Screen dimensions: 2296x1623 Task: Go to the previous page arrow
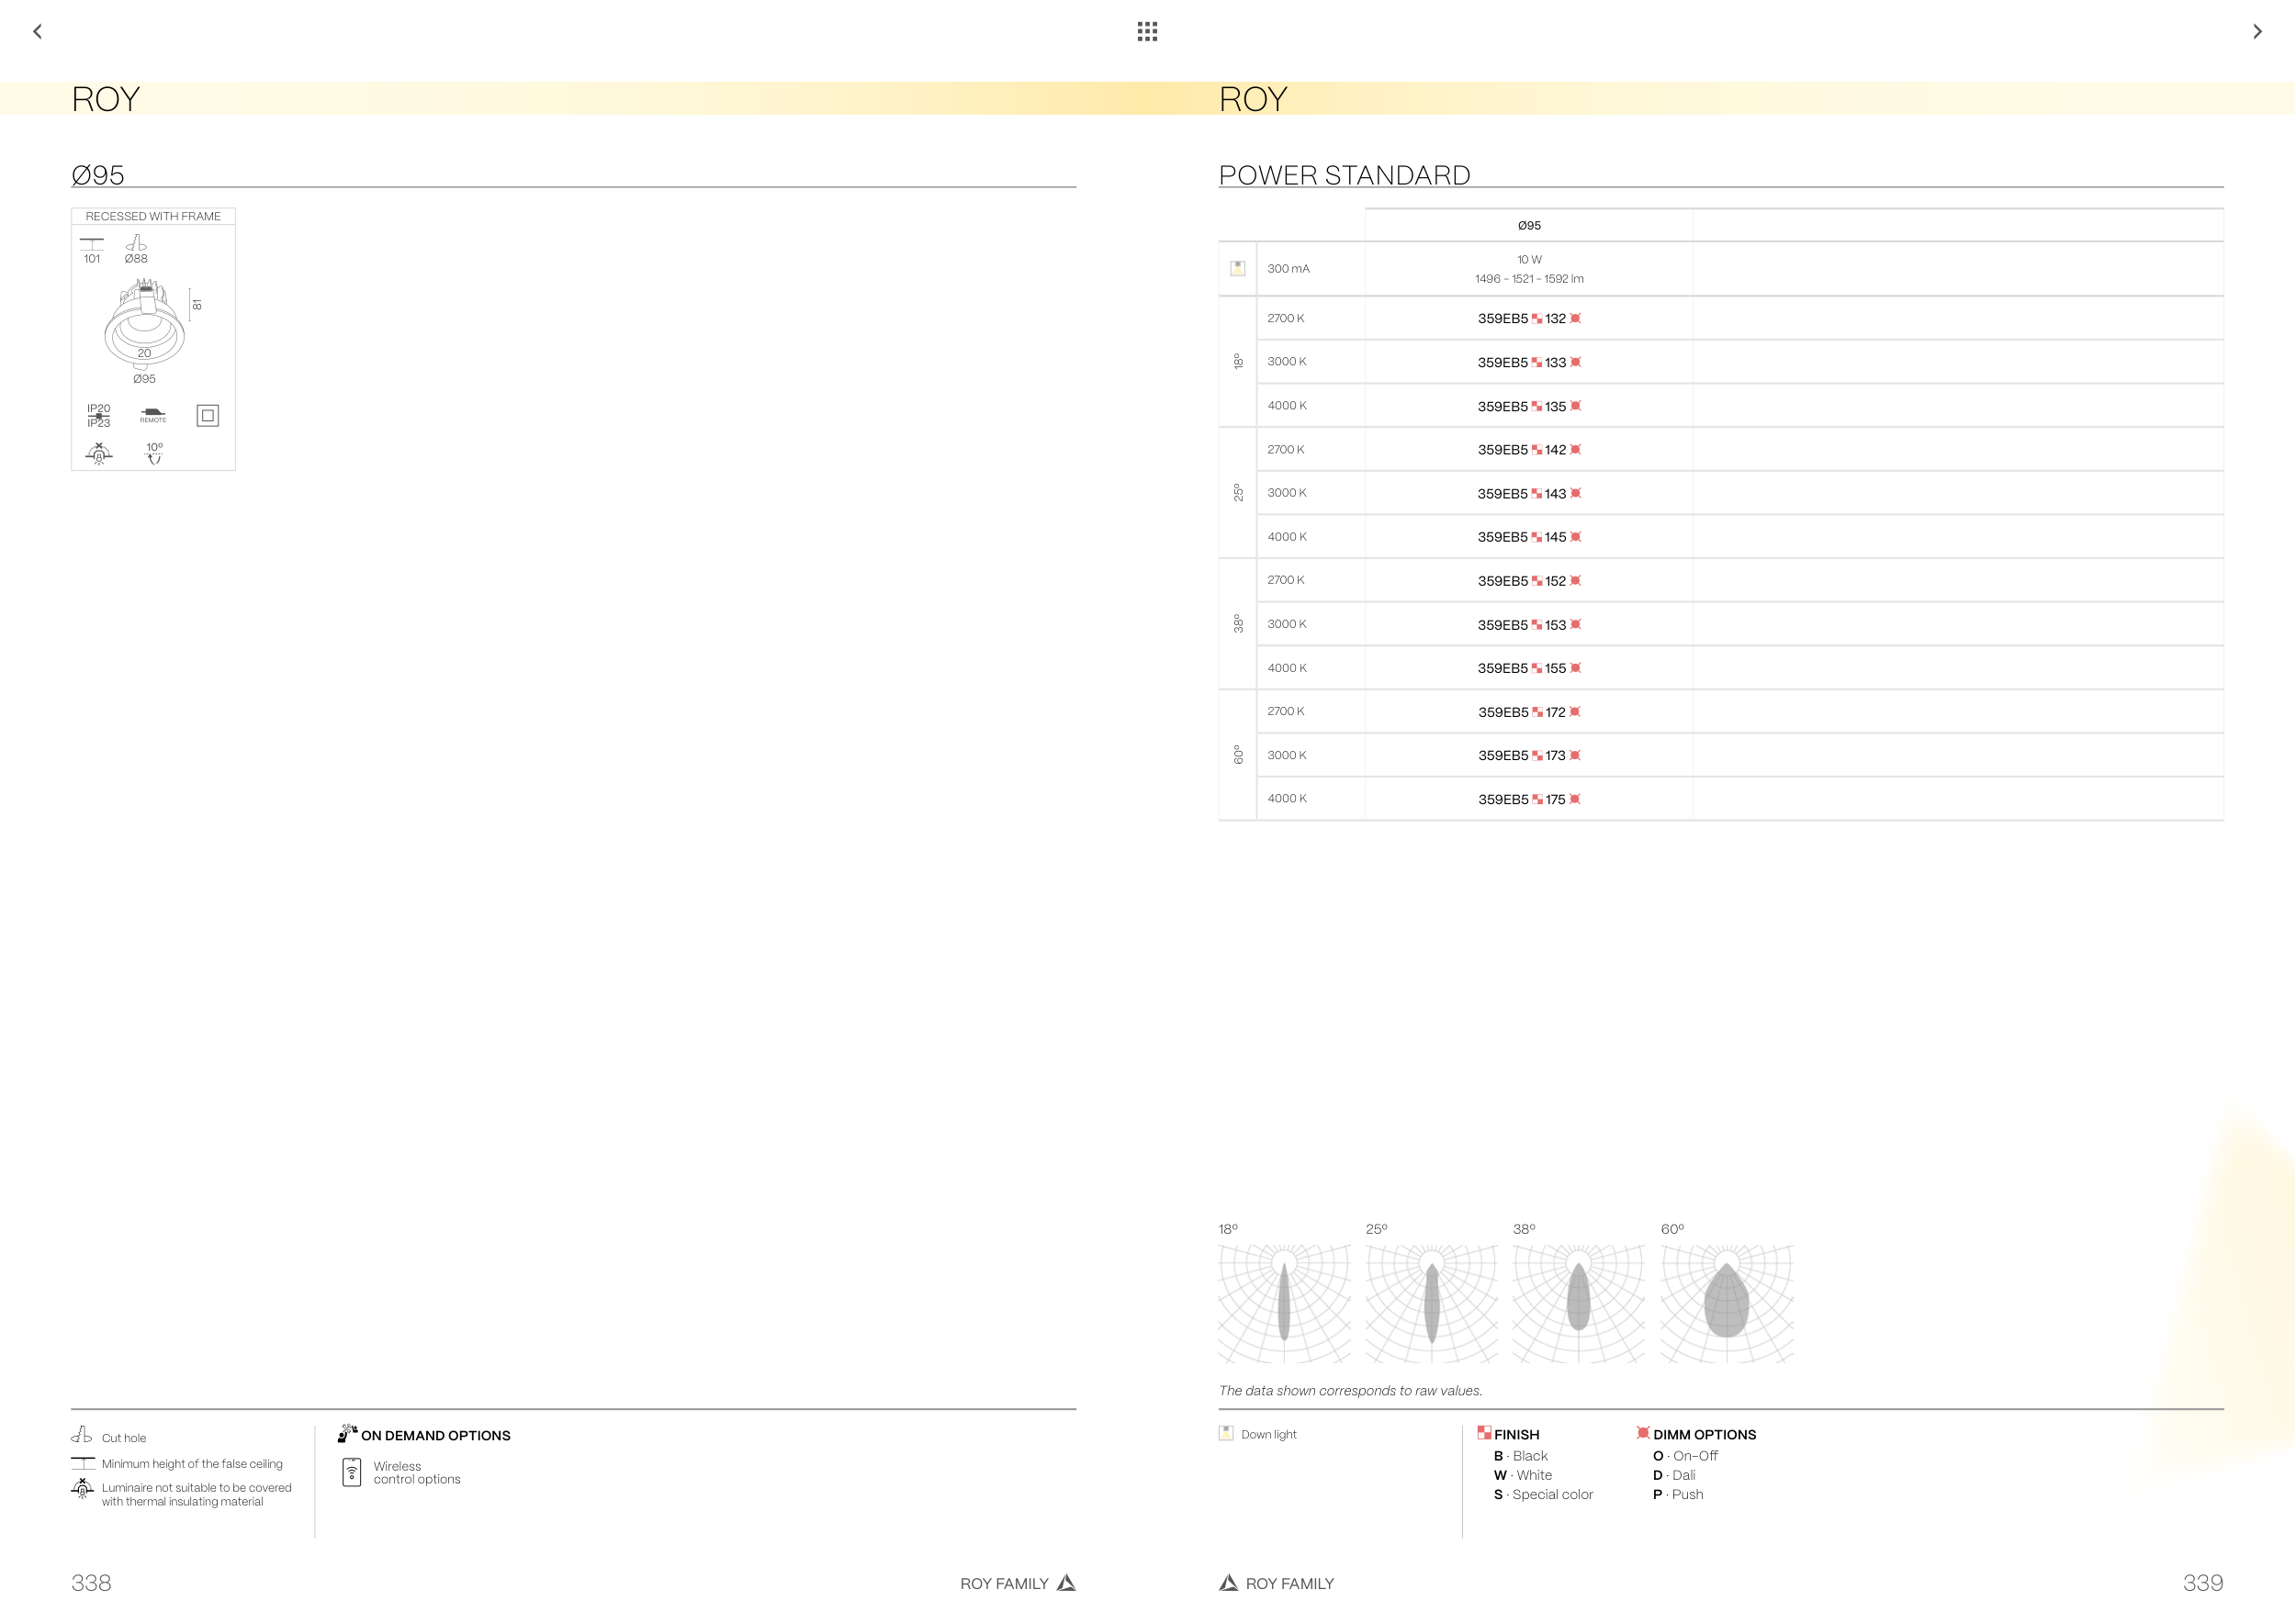pyautogui.click(x=38, y=32)
